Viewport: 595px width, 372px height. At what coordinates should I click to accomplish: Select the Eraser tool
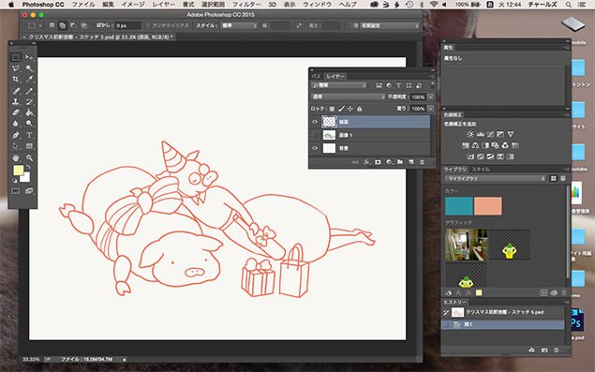pos(16,112)
